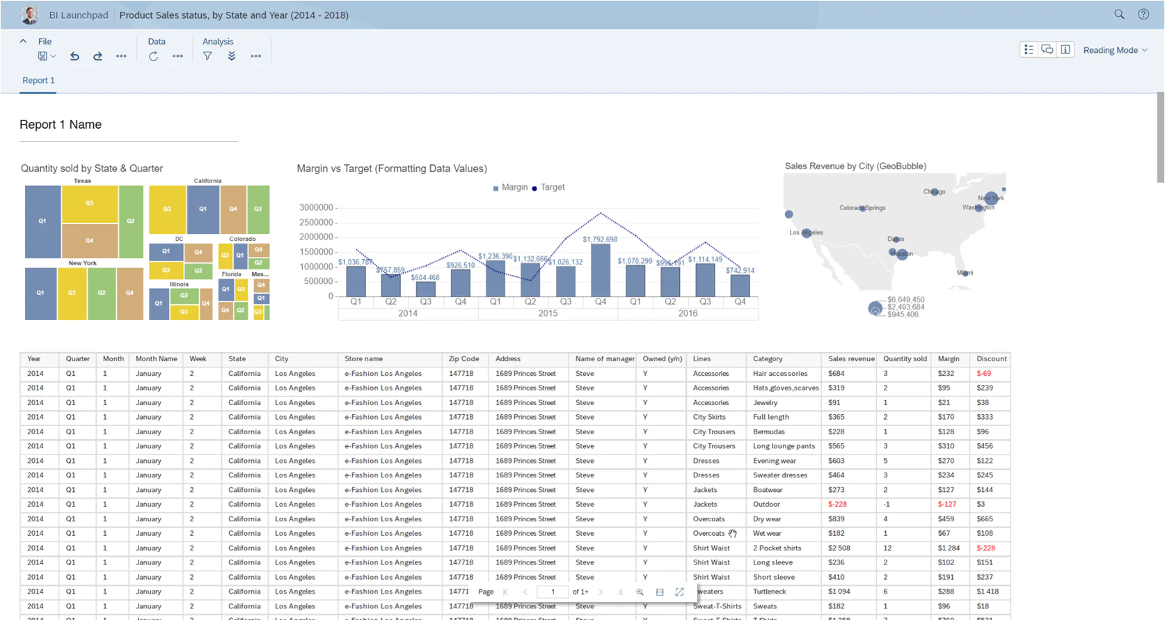The height and width of the screenshot is (625, 1165).
Task: Go to next page arrow
Action: coord(601,592)
